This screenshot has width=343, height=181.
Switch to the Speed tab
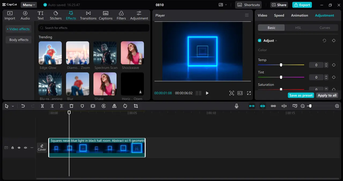[x=279, y=15]
